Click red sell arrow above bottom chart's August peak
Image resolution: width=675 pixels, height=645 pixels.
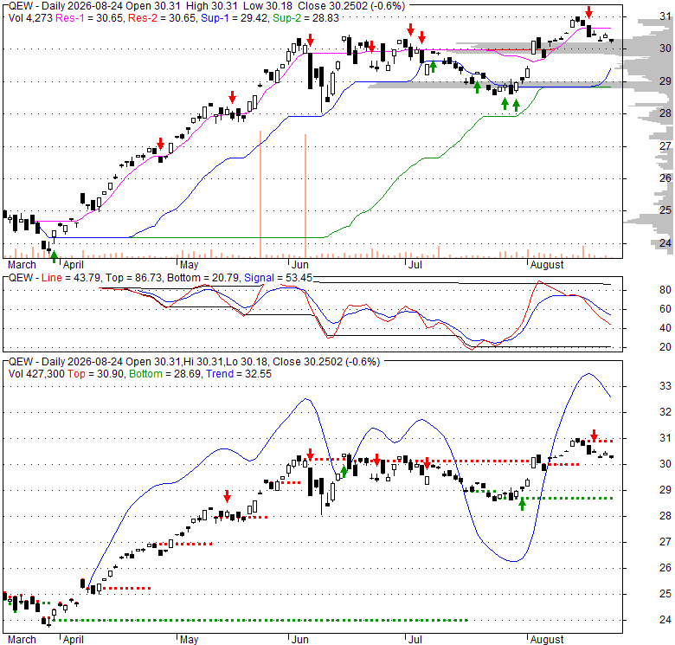tap(594, 435)
